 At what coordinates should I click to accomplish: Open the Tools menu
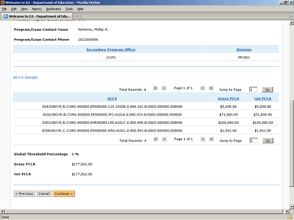click(69, 9)
